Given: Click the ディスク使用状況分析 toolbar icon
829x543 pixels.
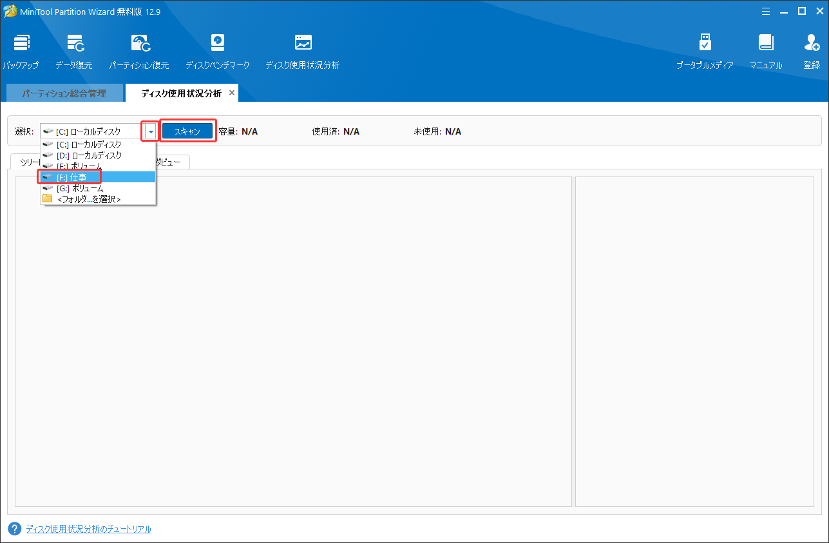Looking at the screenshot, I should (302, 52).
